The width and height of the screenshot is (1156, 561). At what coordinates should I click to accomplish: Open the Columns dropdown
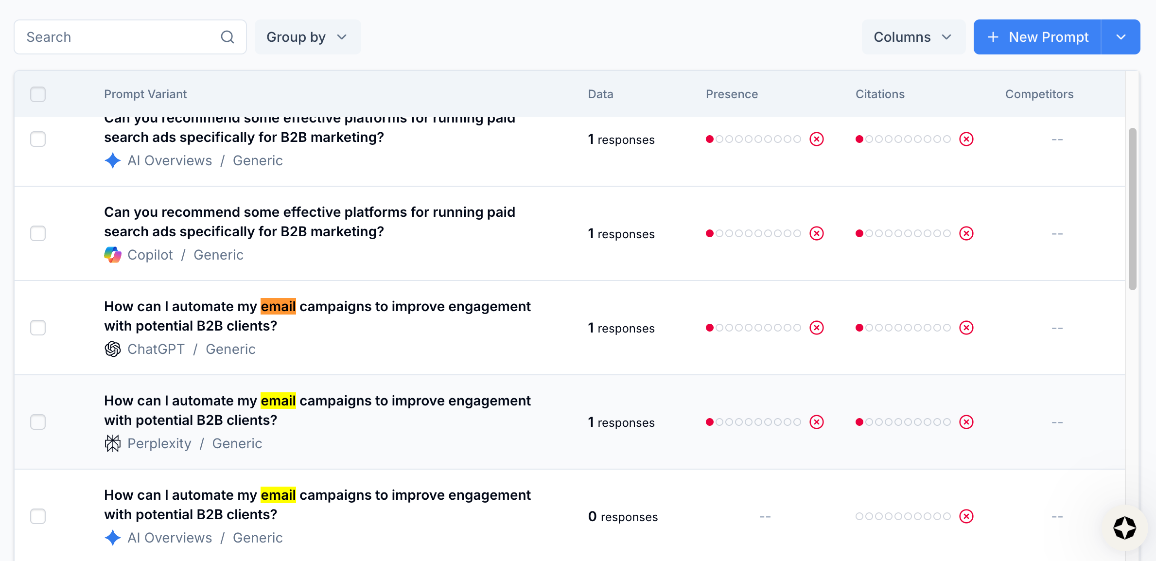pyautogui.click(x=913, y=37)
